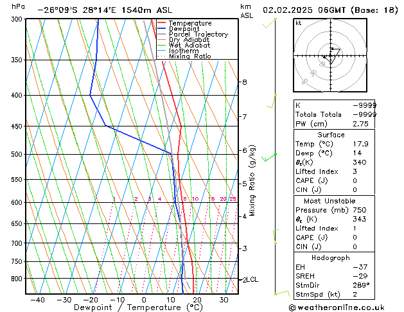The height and width of the screenshot is (312, 404).
Task: Click the date header '02.02.2025 06GMT (Base: 18)'
Action: click(x=330, y=10)
